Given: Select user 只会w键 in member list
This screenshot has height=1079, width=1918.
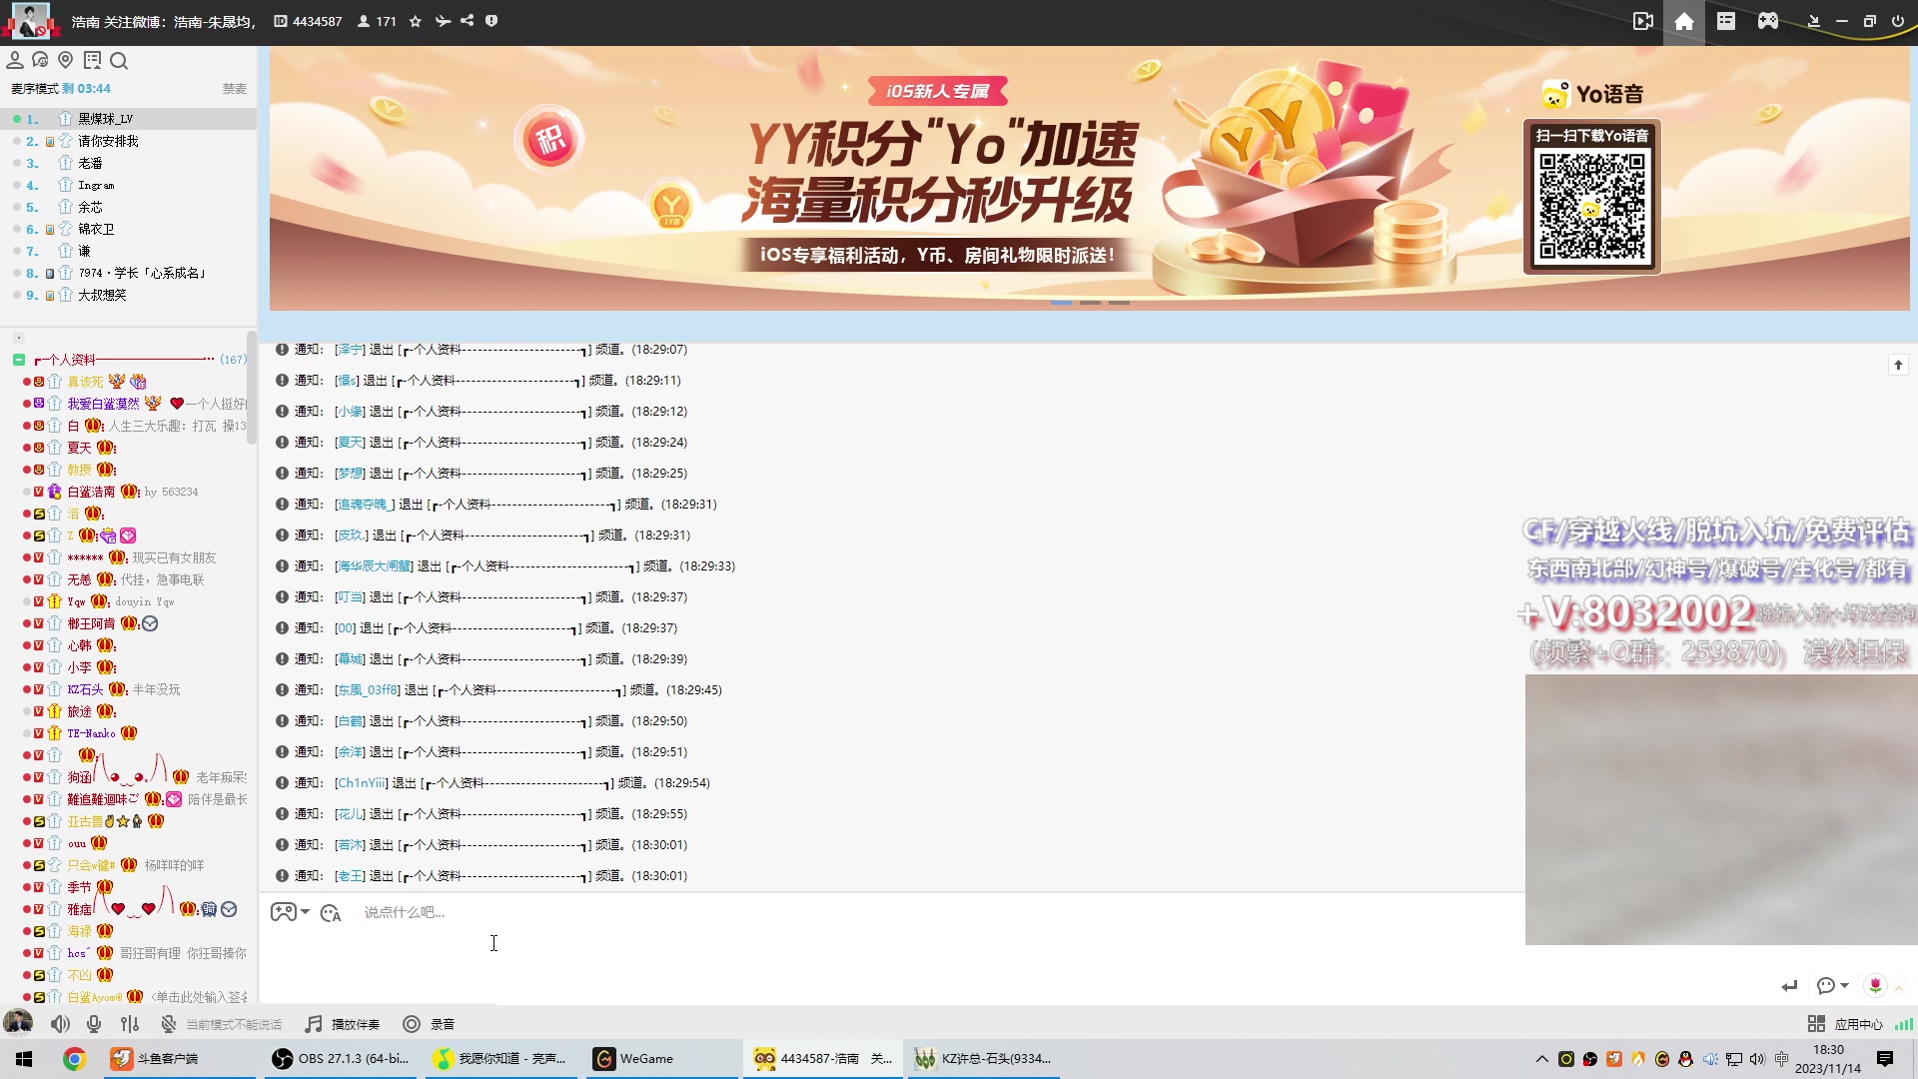Looking at the screenshot, I should point(91,865).
